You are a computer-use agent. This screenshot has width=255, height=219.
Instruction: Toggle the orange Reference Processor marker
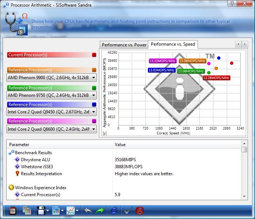pos(94,70)
